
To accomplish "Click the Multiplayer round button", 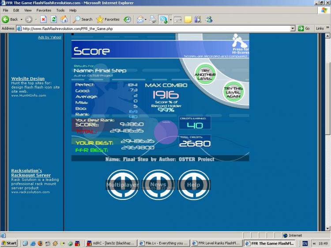I will click(x=122, y=184).
